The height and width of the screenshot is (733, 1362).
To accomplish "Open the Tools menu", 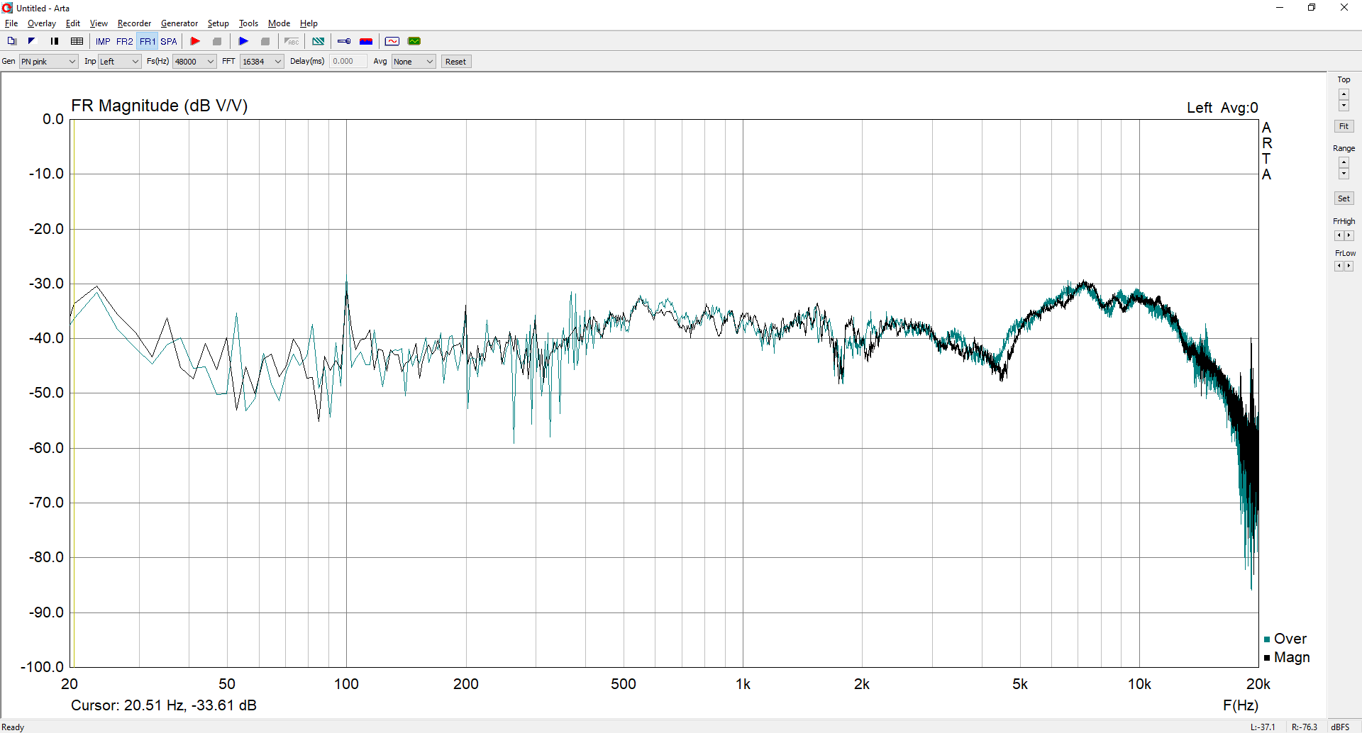I will (248, 23).
